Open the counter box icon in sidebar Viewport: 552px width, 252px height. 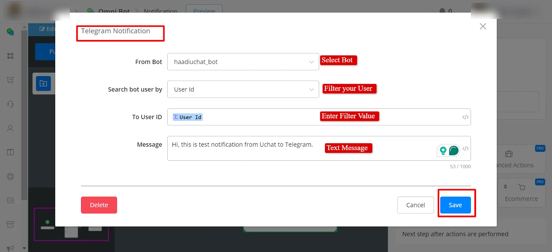tap(10, 200)
